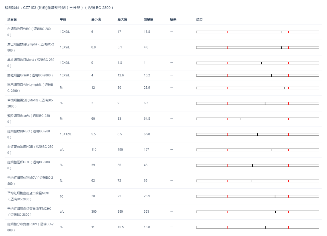This screenshot has height=236, width=327.
Task: Click the HCT trend range bar
Action: coord(257,165)
